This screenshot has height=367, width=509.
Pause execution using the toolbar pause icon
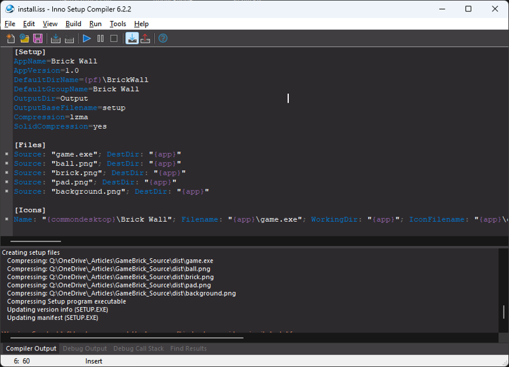101,39
